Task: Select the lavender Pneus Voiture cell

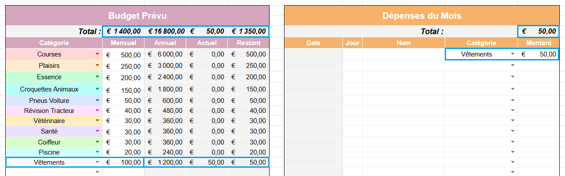Action: click(x=49, y=100)
